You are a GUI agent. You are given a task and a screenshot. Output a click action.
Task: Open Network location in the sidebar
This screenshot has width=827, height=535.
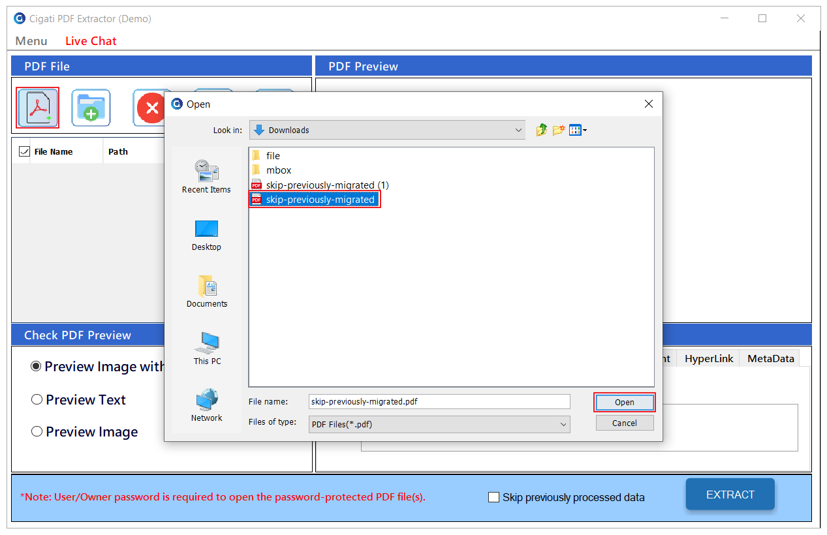[206, 405]
